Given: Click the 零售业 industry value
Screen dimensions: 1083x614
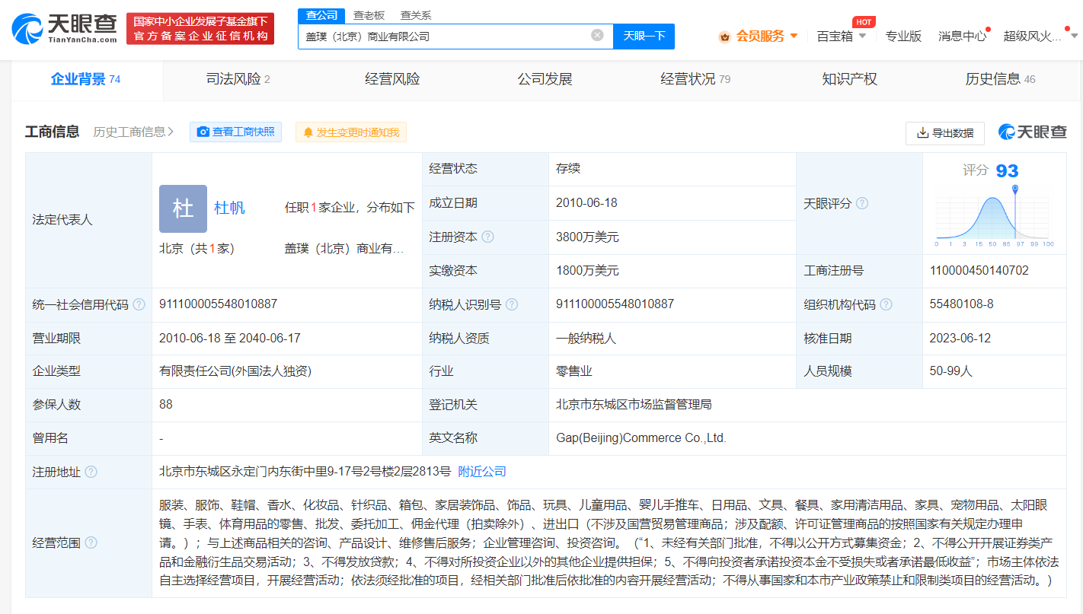Looking at the screenshot, I should coord(574,371).
